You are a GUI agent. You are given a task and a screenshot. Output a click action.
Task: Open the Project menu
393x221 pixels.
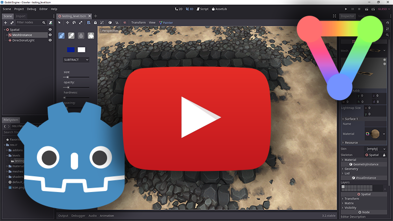[x=19, y=9]
